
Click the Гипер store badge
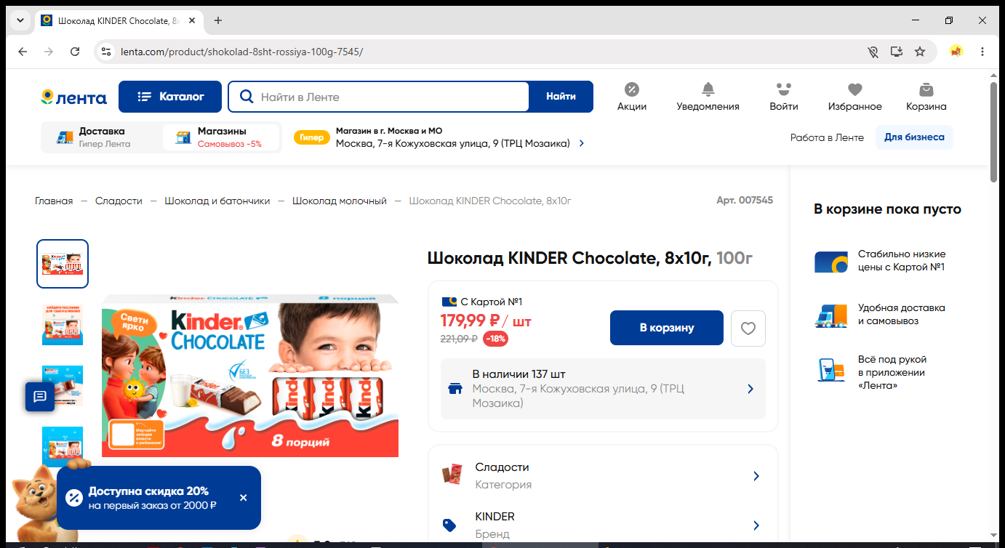coord(311,137)
